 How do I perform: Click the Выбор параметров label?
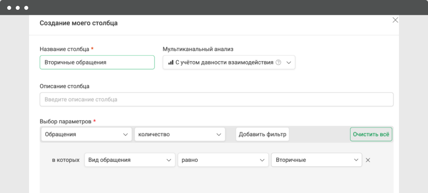pos(65,121)
